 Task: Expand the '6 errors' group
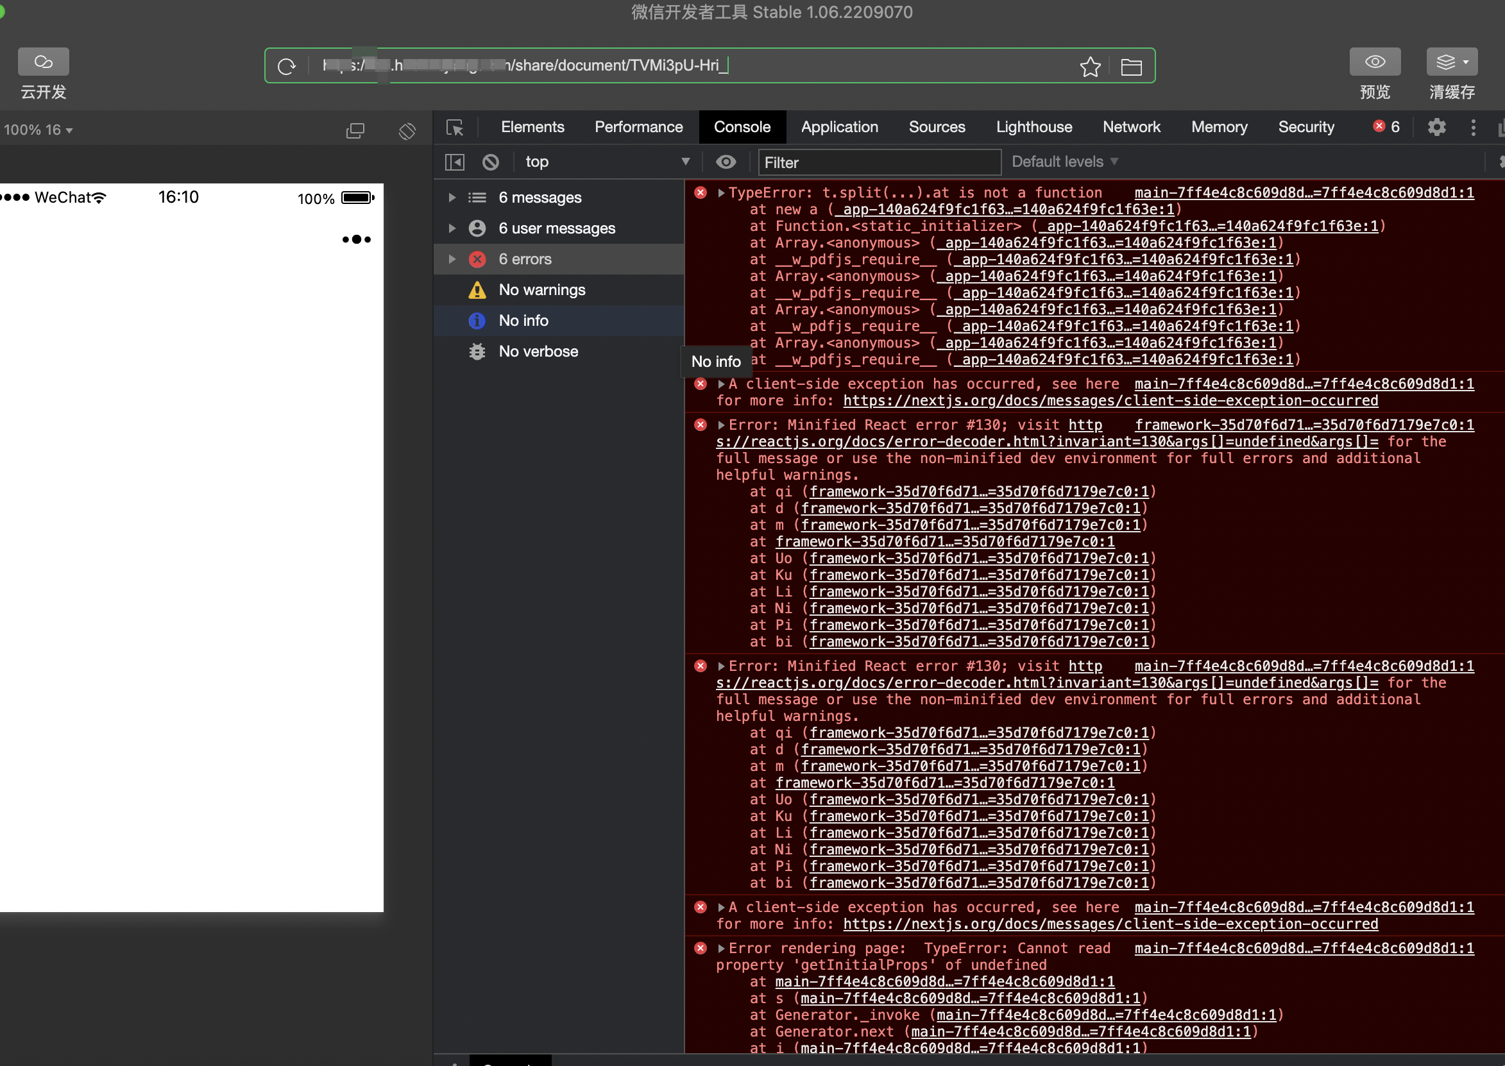(x=452, y=259)
